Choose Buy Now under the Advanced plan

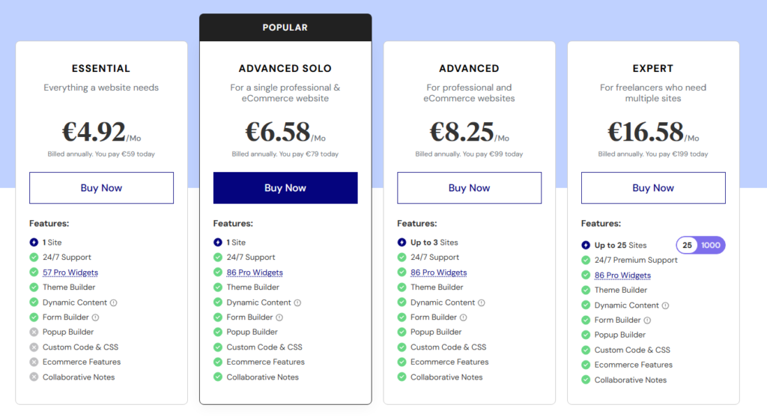(469, 188)
